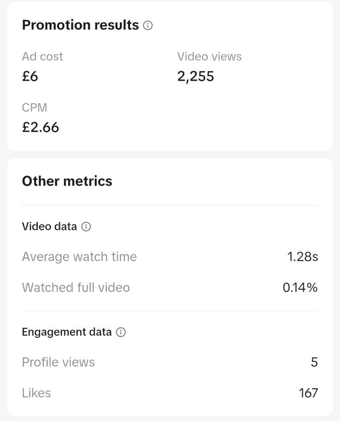Select the 2,255 video views value

point(195,77)
